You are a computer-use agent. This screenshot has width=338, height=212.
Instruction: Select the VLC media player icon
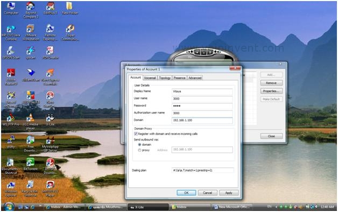tap(31, 122)
